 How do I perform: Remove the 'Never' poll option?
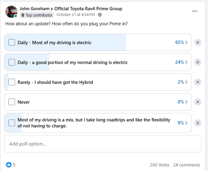click(x=197, y=102)
